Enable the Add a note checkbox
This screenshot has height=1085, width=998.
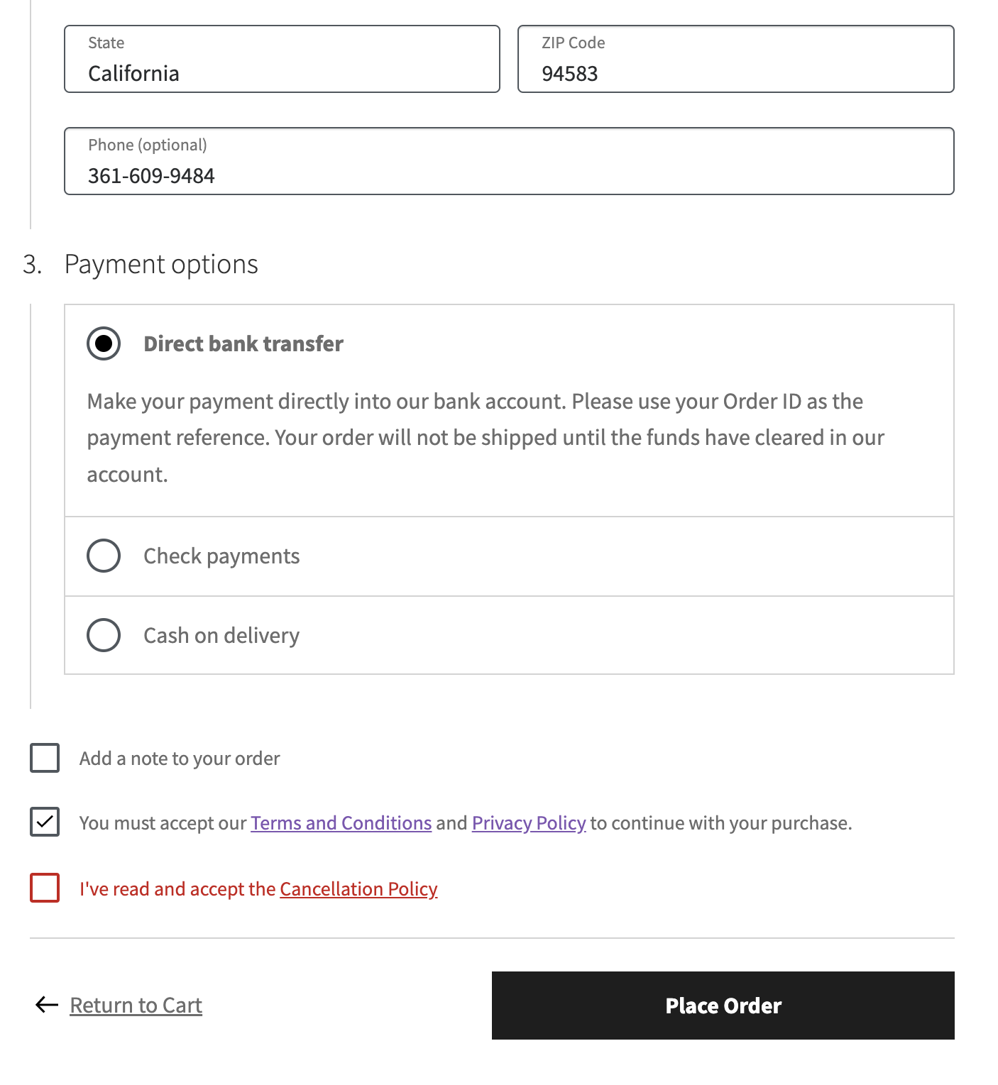tap(45, 758)
